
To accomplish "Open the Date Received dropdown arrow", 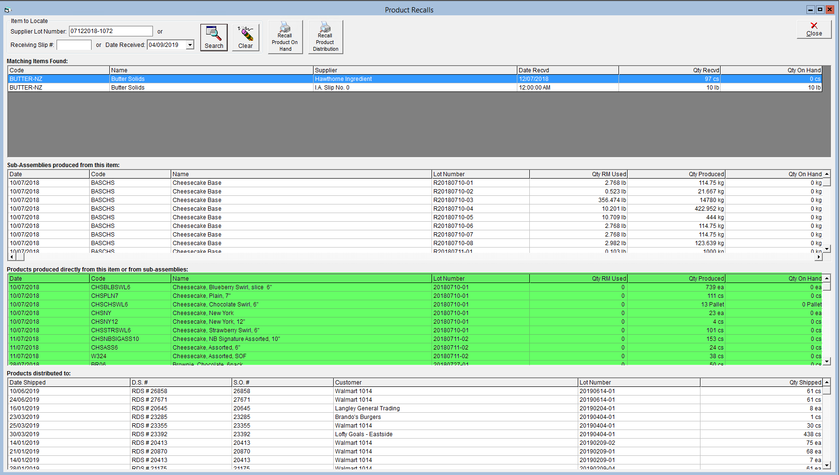I will click(x=190, y=45).
